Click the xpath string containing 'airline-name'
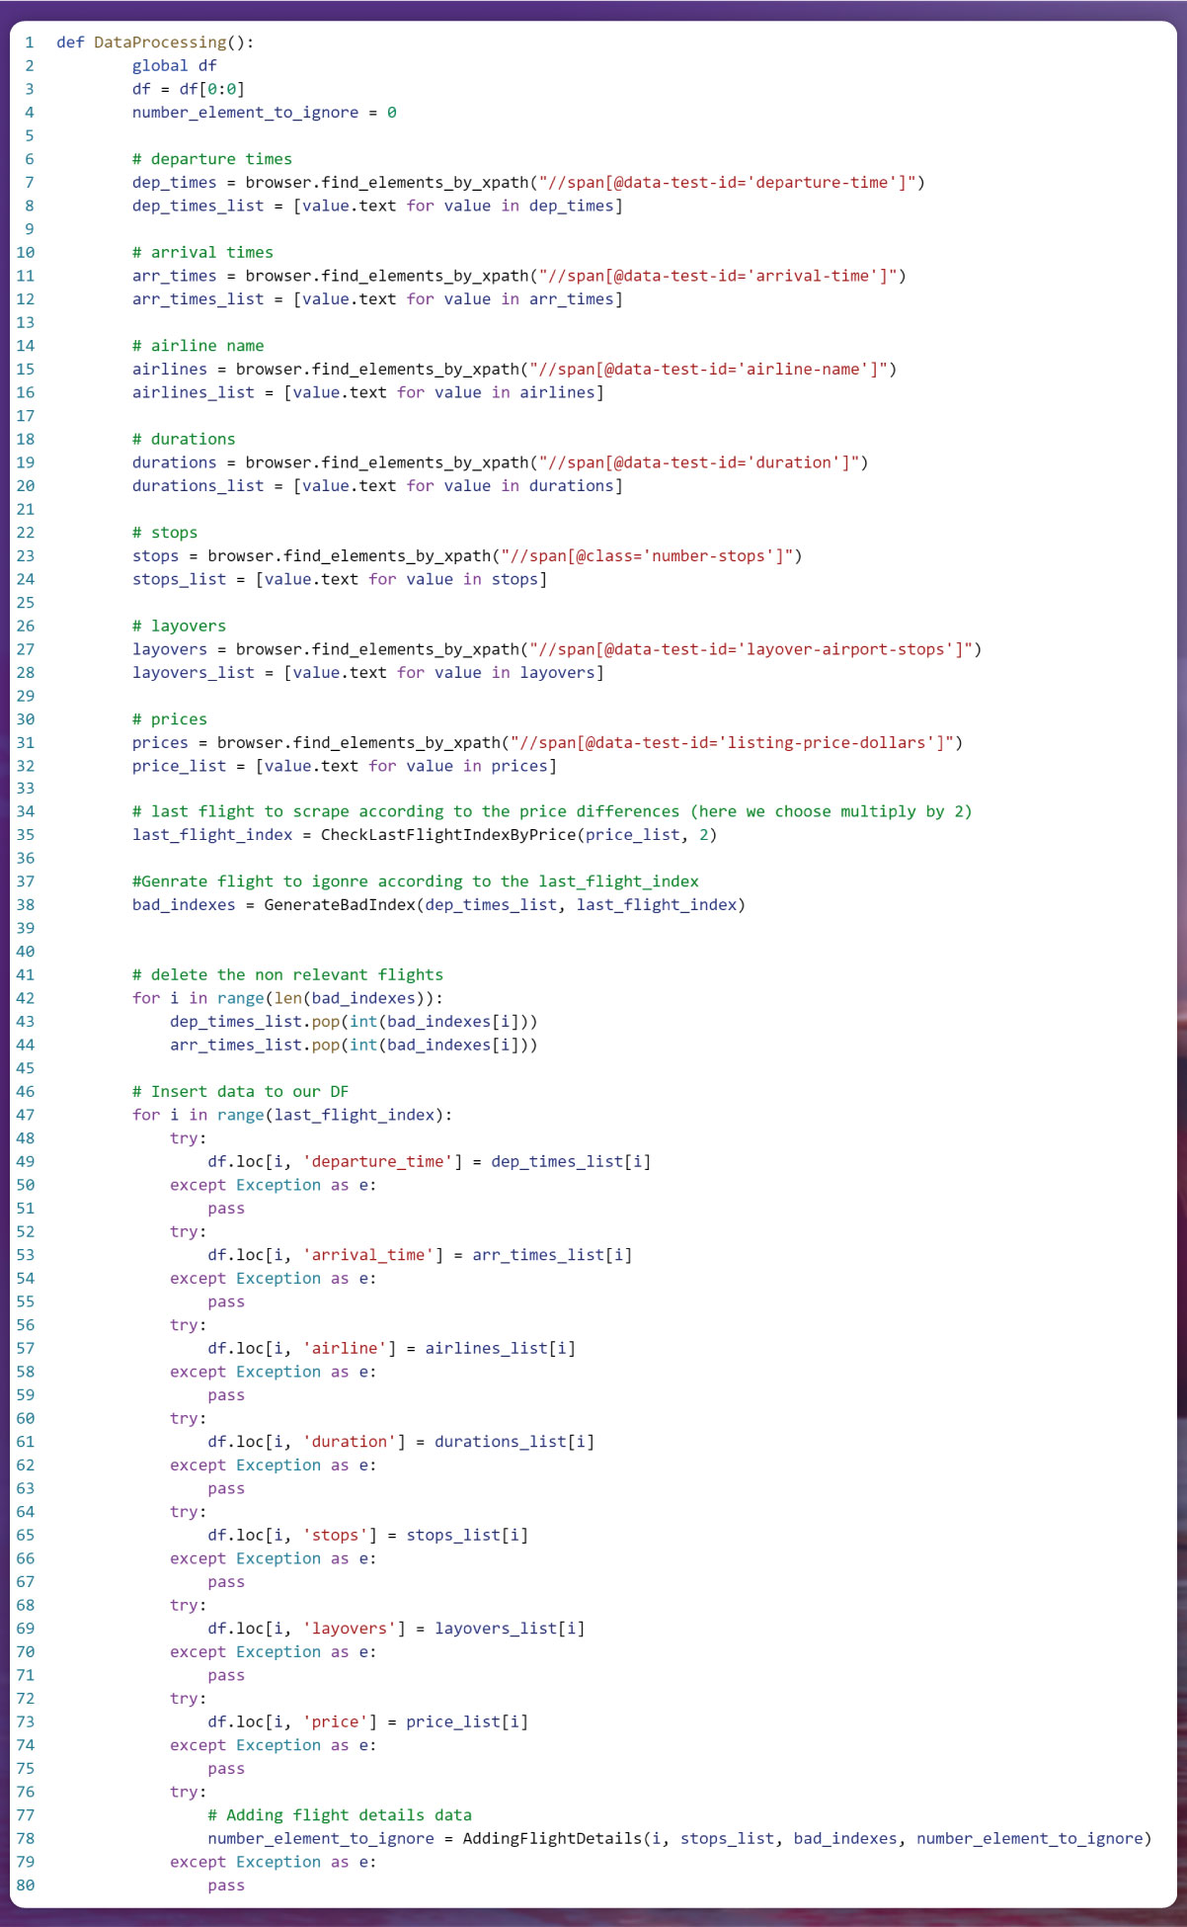The height and width of the screenshot is (1927, 1187). [708, 370]
